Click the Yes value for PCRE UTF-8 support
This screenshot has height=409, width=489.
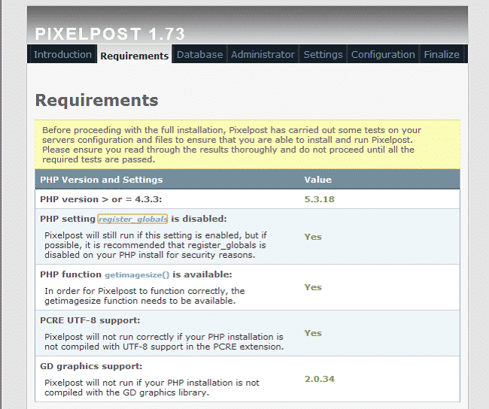312,333
